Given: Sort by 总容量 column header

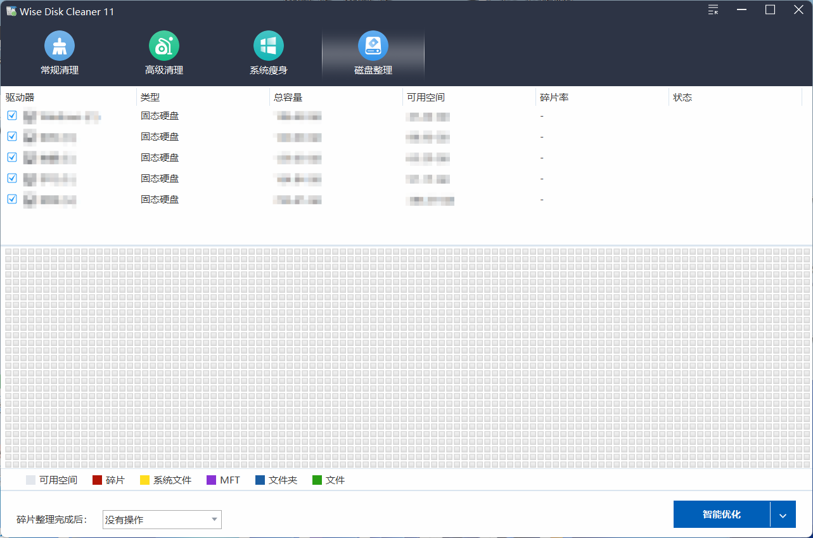Looking at the screenshot, I should point(288,98).
